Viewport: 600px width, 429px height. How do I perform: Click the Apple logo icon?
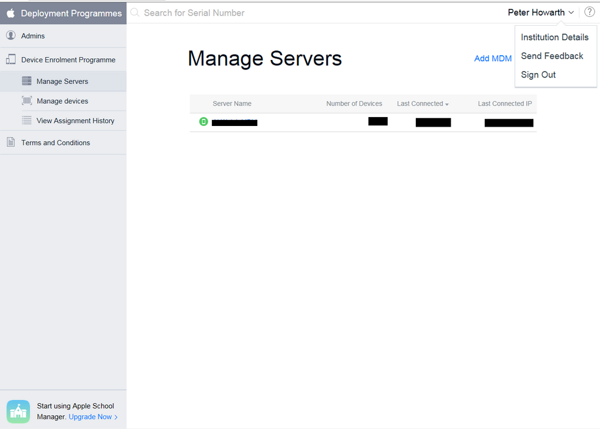tap(11, 13)
